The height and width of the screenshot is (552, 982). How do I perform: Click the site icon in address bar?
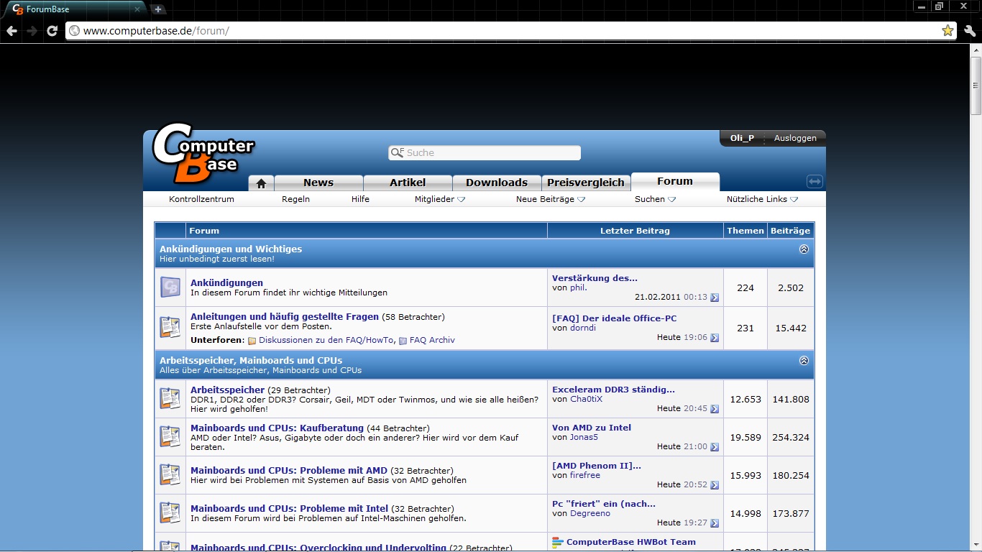coord(74,31)
